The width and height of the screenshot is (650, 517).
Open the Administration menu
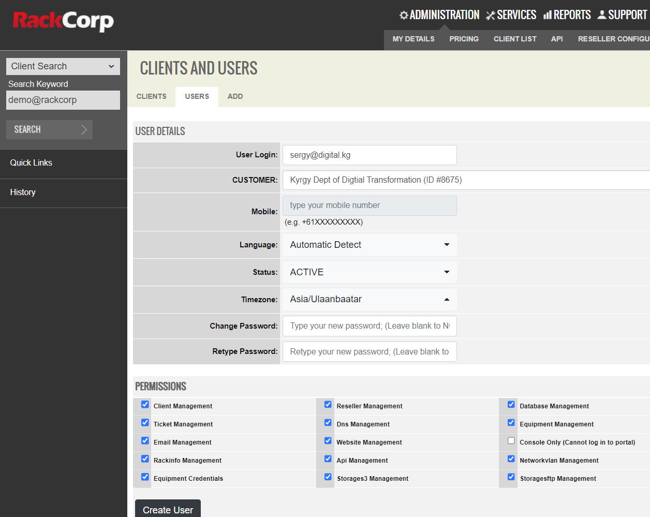tap(439, 15)
